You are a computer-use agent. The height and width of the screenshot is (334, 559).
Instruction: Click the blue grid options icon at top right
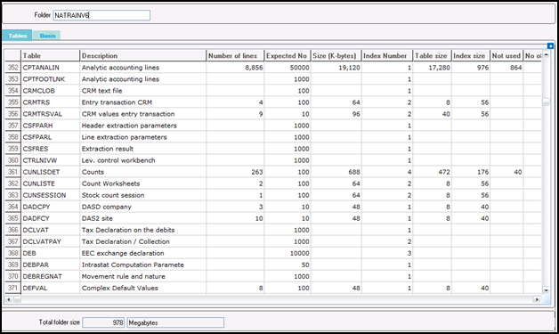[550, 46]
